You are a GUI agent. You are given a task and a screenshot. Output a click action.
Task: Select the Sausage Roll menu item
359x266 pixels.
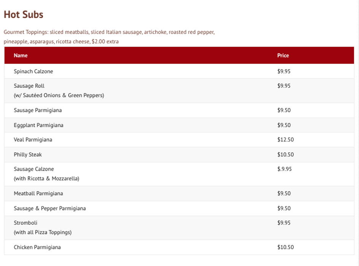29,86
